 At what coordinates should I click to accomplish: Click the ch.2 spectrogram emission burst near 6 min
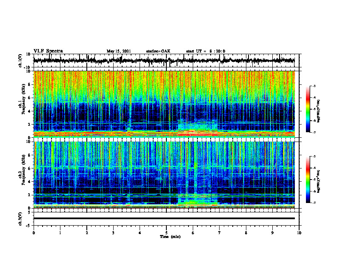click(197, 200)
